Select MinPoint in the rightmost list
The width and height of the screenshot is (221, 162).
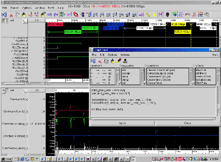click(x=201, y=73)
